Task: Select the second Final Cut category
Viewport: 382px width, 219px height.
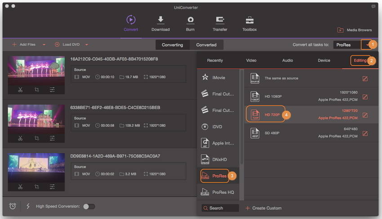Action: point(218,110)
